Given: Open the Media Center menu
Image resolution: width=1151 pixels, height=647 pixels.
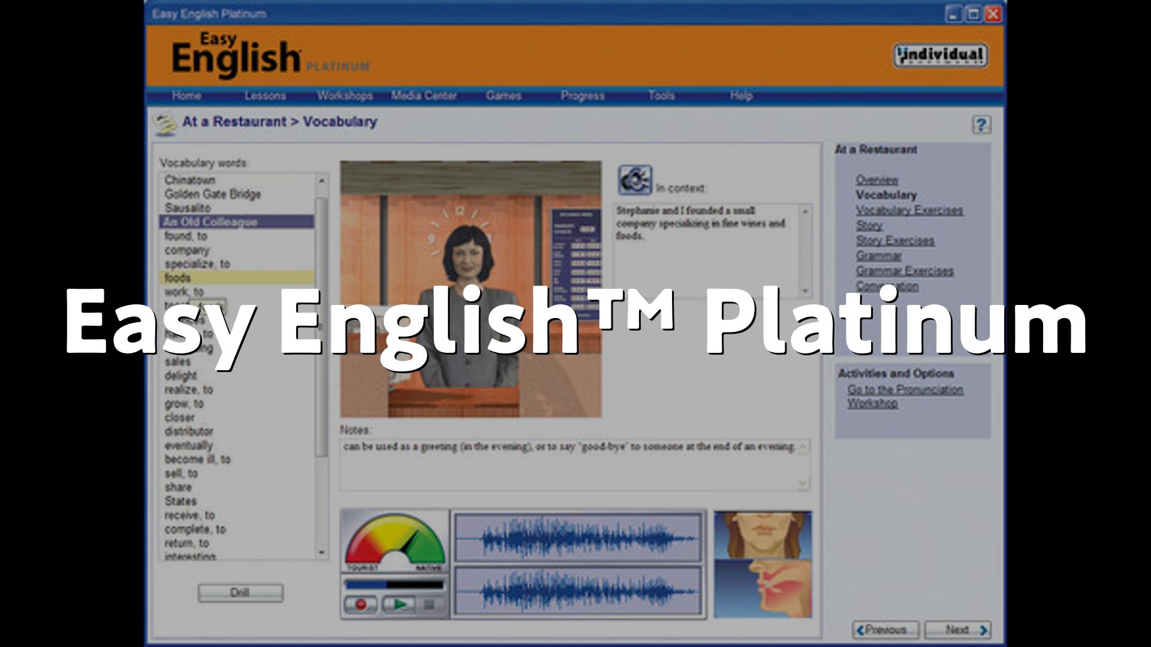Looking at the screenshot, I should [423, 96].
